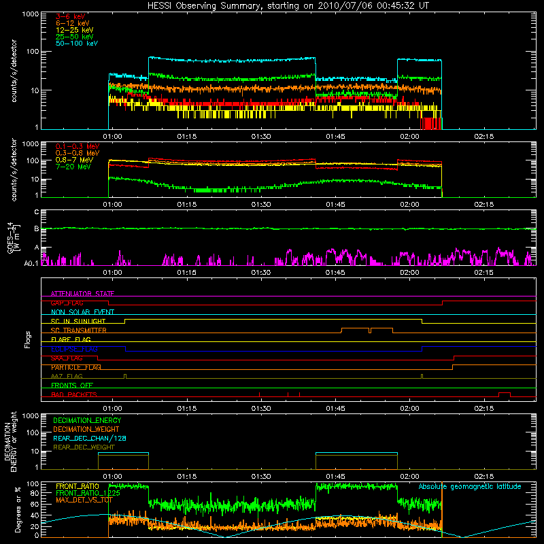This screenshot has height=544, width=544.
Task: Click the DECIMATION_WEIGHT legend label
Action: click(x=86, y=429)
